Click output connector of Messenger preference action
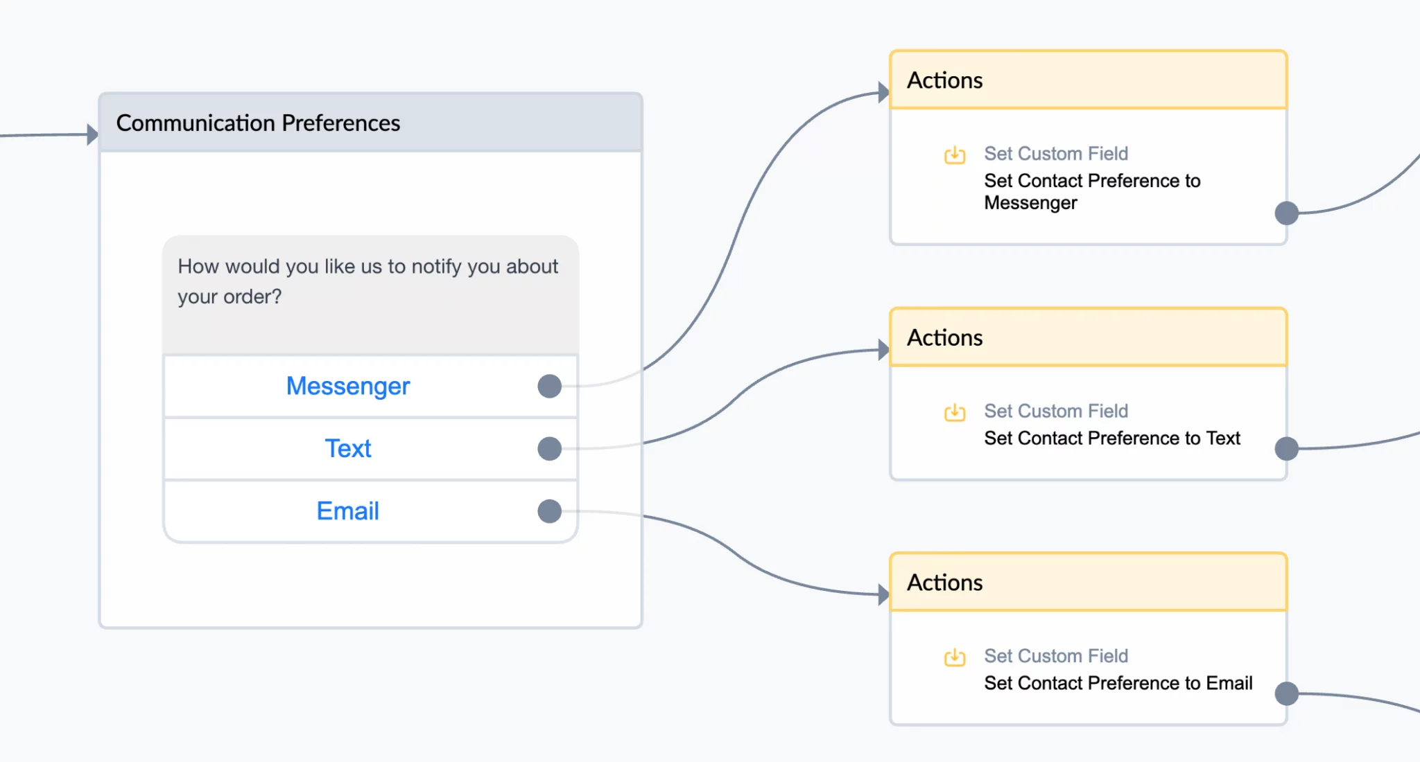Viewport: 1420px width, 762px height. click(x=1287, y=213)
